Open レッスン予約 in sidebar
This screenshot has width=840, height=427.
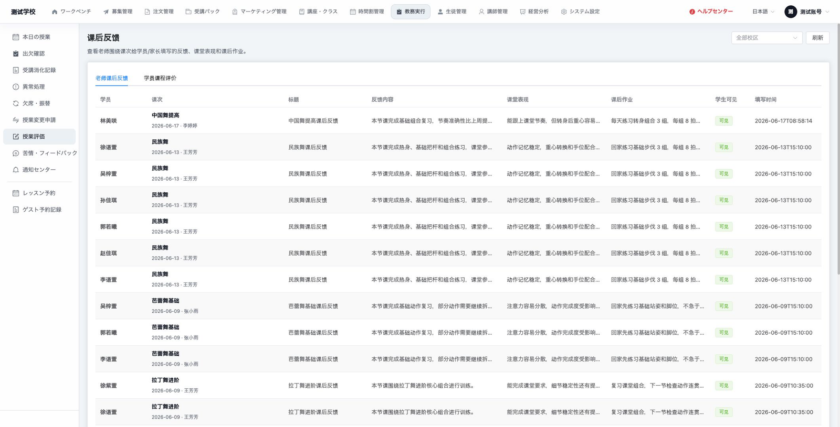(39, 193)
